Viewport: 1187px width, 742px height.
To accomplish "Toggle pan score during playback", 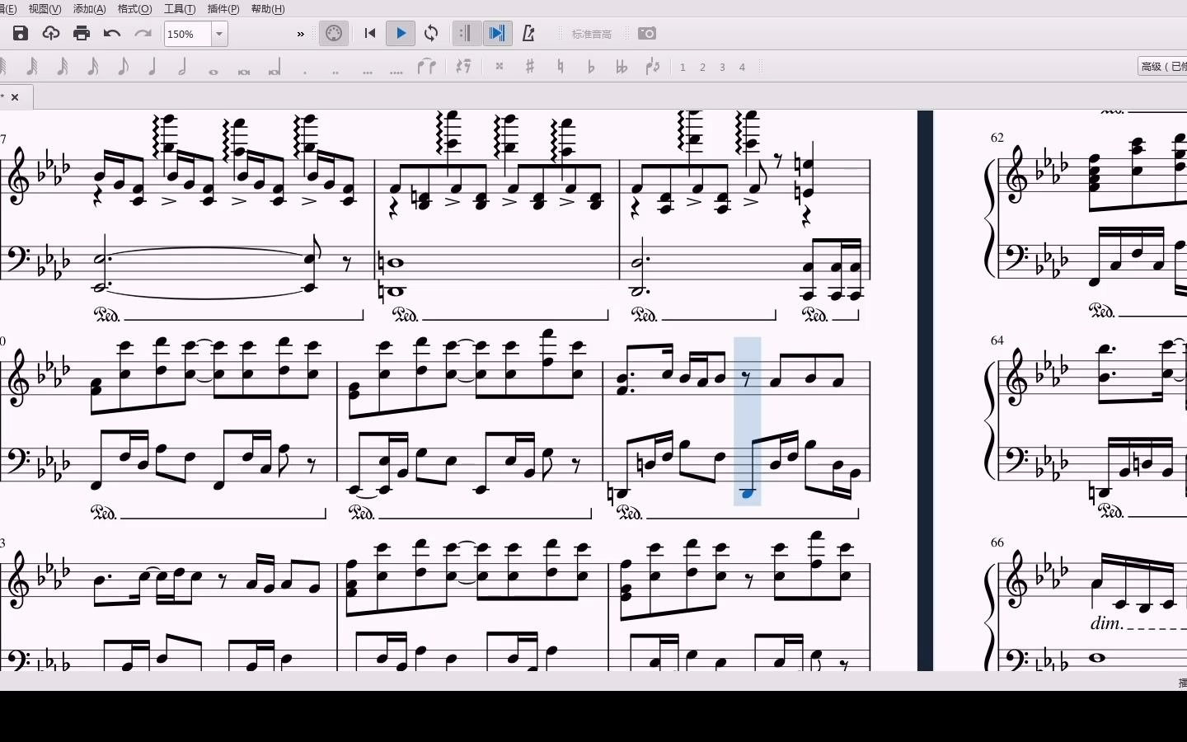I will click(497, 33).
